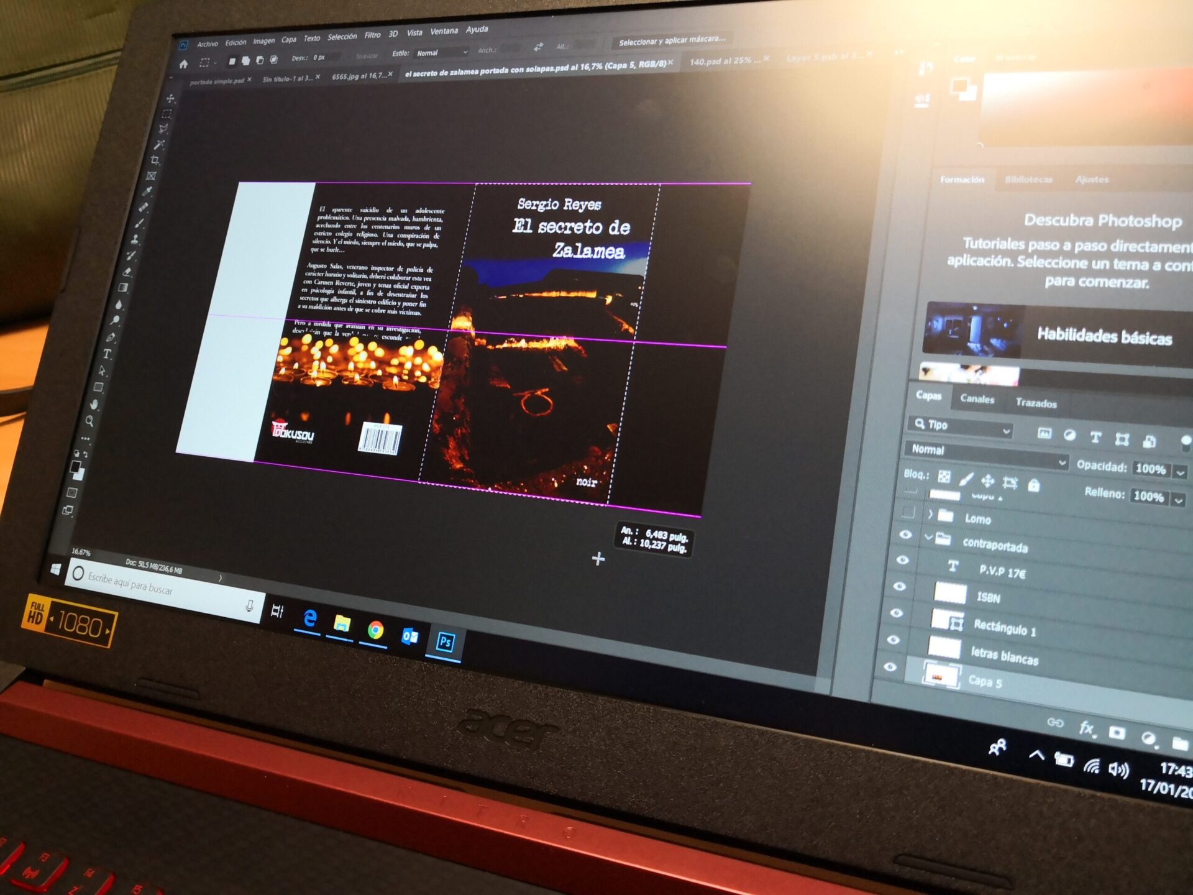Select the History Brush tool
1193x895 pixels.
131,255
